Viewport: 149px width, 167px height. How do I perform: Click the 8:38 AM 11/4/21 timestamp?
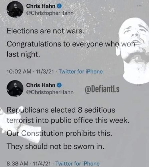(x=29, y=164)
